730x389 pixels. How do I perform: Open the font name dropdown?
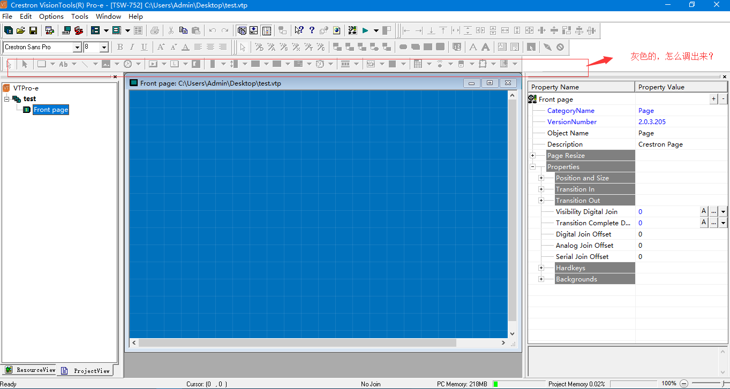(x=77, y=47)
